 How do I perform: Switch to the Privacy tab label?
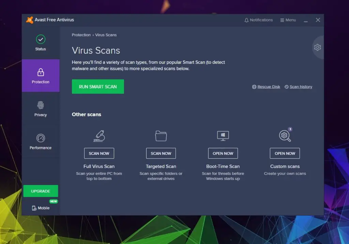point(41,115)
